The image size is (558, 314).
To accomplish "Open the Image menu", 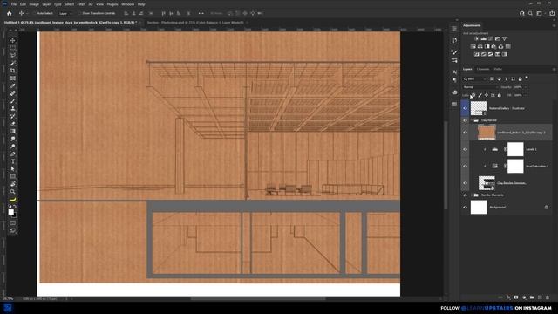I will tap(34, 4).
